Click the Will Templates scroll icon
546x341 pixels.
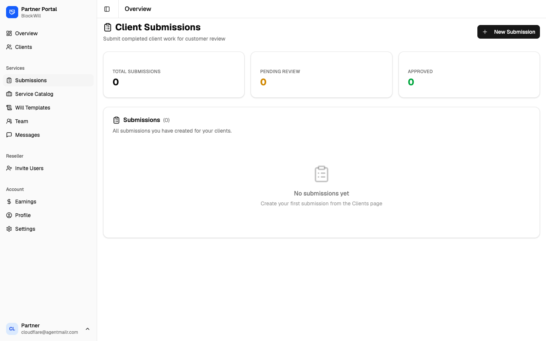9,108
